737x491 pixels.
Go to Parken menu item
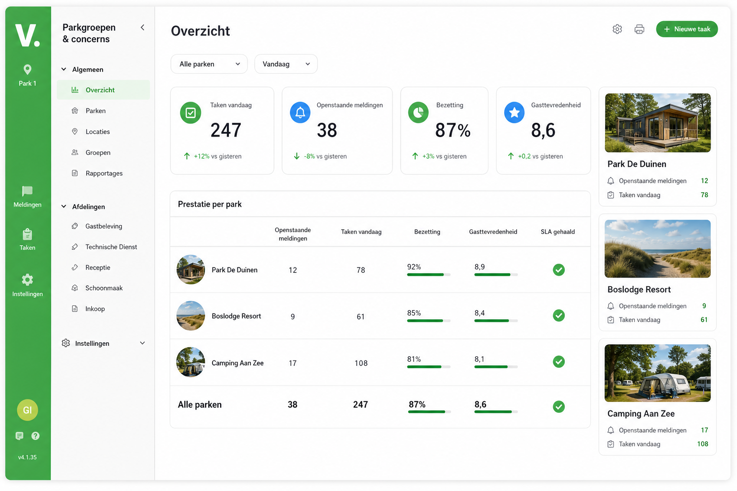pos(95,111)
